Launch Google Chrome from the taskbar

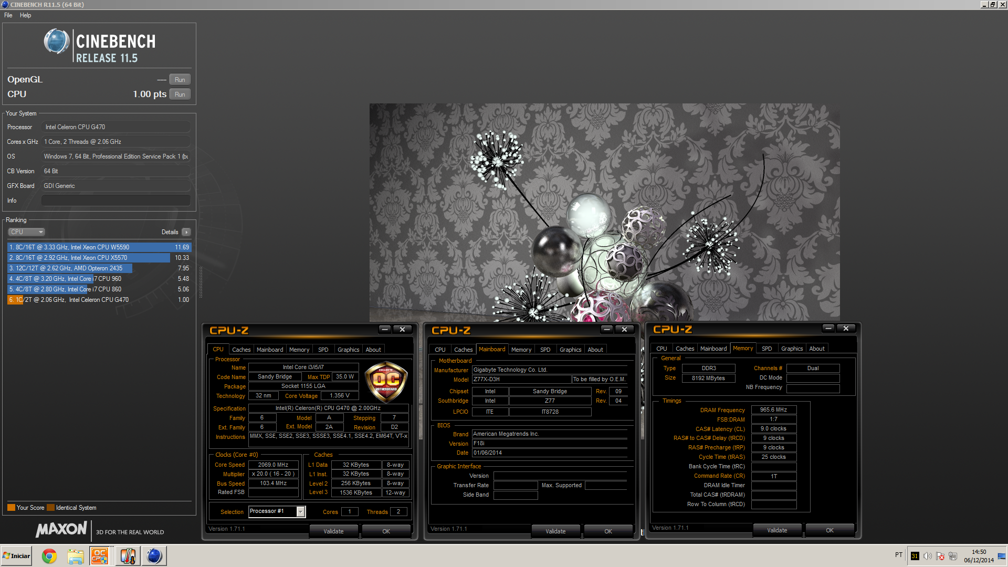(49, 556)
